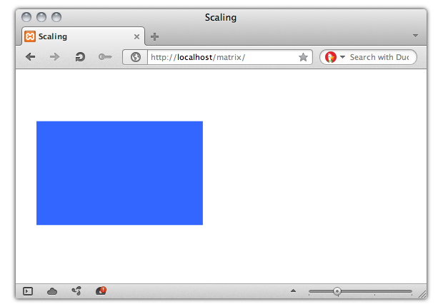Go forward with the forward arrow
Viewport: 443px width, 307px height.
[54, 57]
